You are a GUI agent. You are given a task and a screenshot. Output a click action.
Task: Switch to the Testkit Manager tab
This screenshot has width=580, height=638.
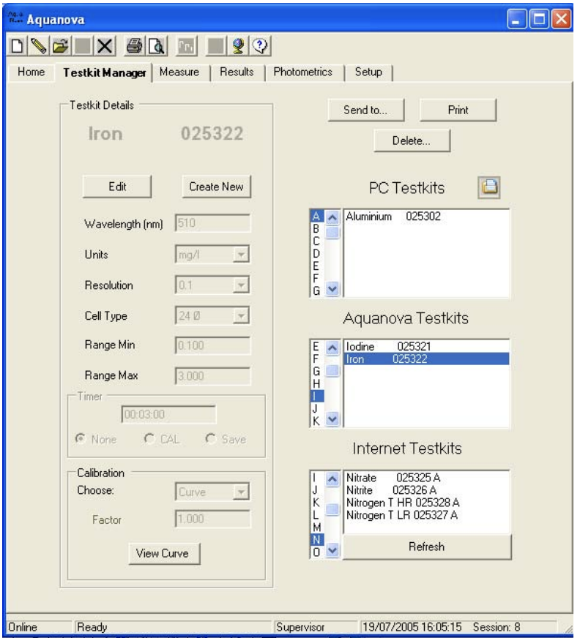point(104,72)
